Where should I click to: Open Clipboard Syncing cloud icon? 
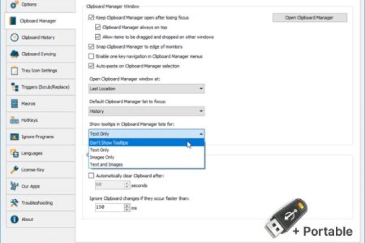pyautogui.click(x=14, y=54)
